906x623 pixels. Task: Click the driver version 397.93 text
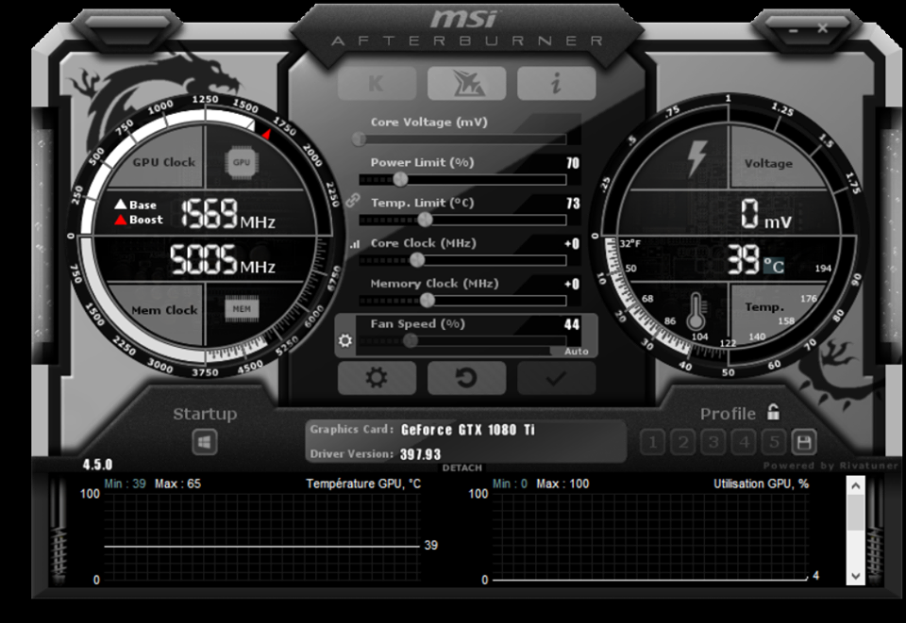tap(421, 454)
